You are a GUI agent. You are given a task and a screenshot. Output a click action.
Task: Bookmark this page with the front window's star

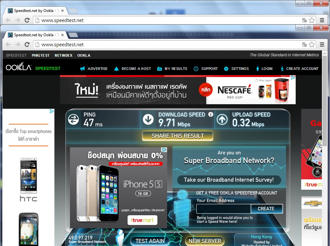pyautogui.click(x=312, y=44)
